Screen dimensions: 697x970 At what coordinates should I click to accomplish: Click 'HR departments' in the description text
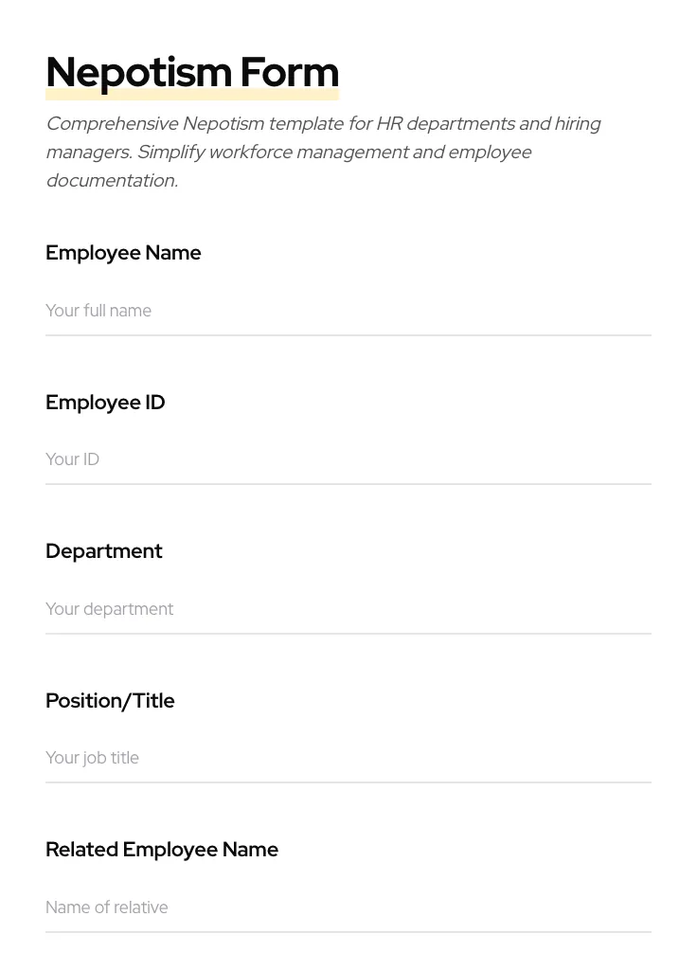[x=444, y=124]
